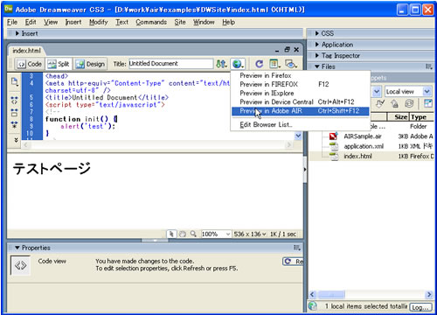Click the Collapse Selection code toolbar icon
The height and width of the screenshot is (315, 437).
pos(14,113)
